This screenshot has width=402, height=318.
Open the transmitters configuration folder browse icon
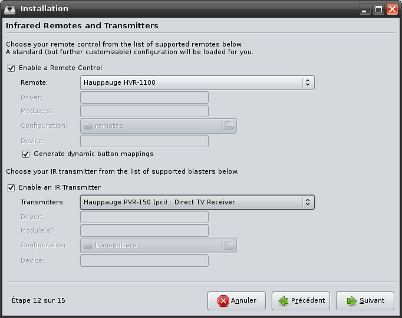229,246
